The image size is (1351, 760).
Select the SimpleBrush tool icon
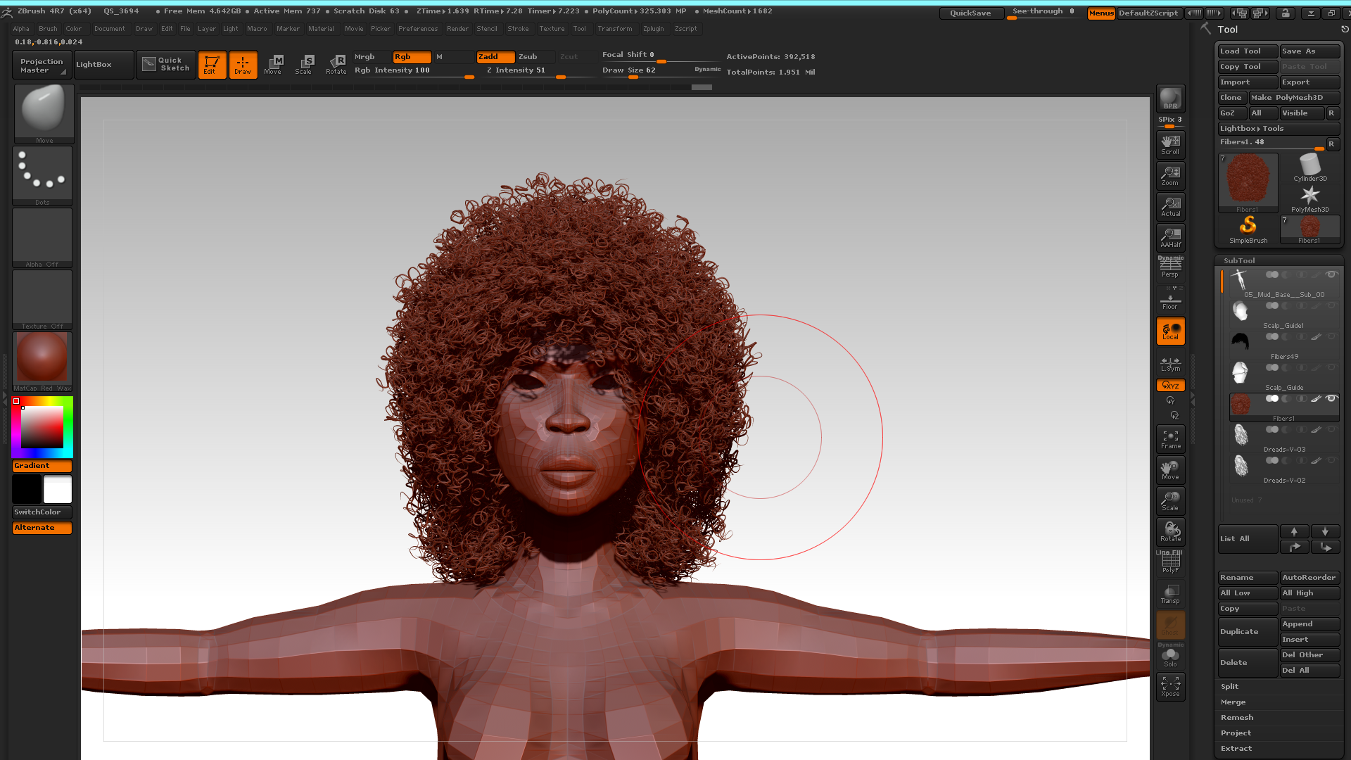pos(1248,229)
